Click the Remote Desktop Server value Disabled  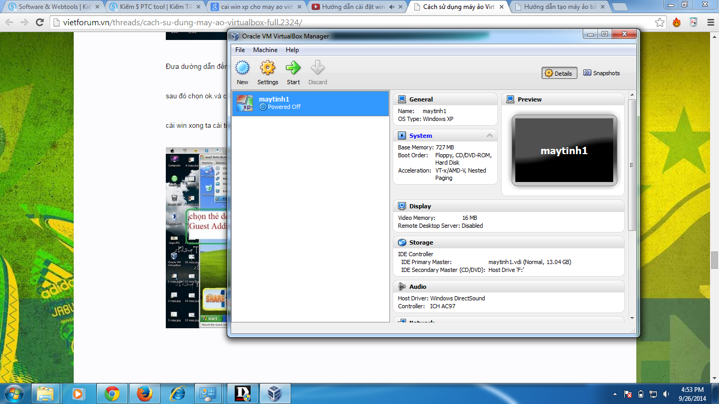472,226
